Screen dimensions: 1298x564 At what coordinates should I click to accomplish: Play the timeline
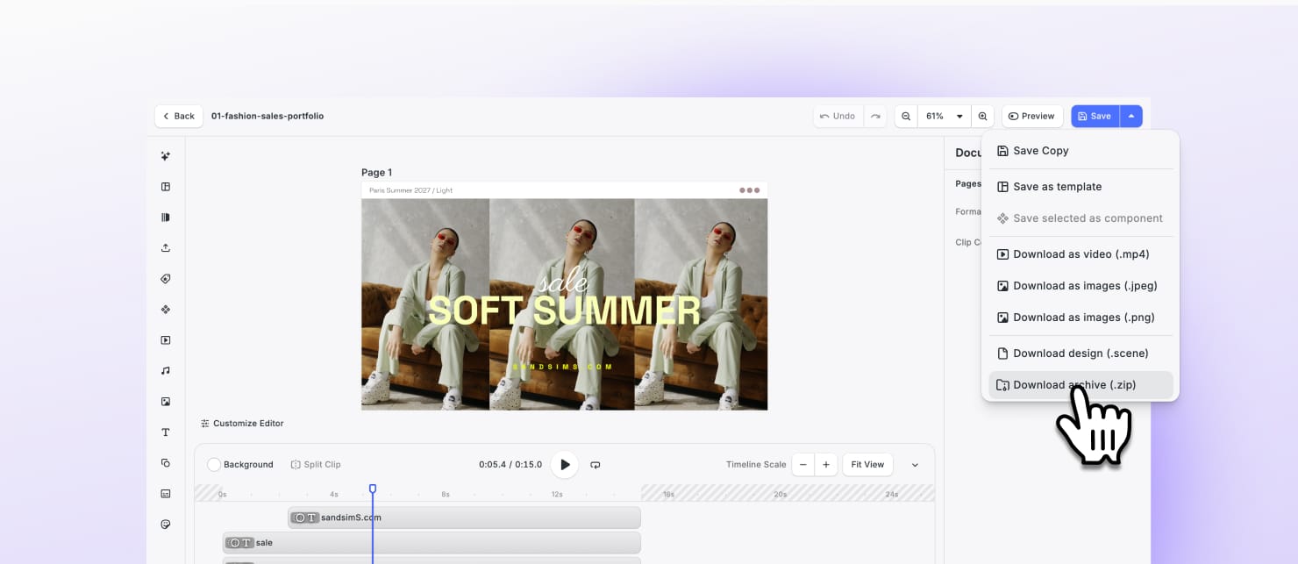(x=565, y=465)
